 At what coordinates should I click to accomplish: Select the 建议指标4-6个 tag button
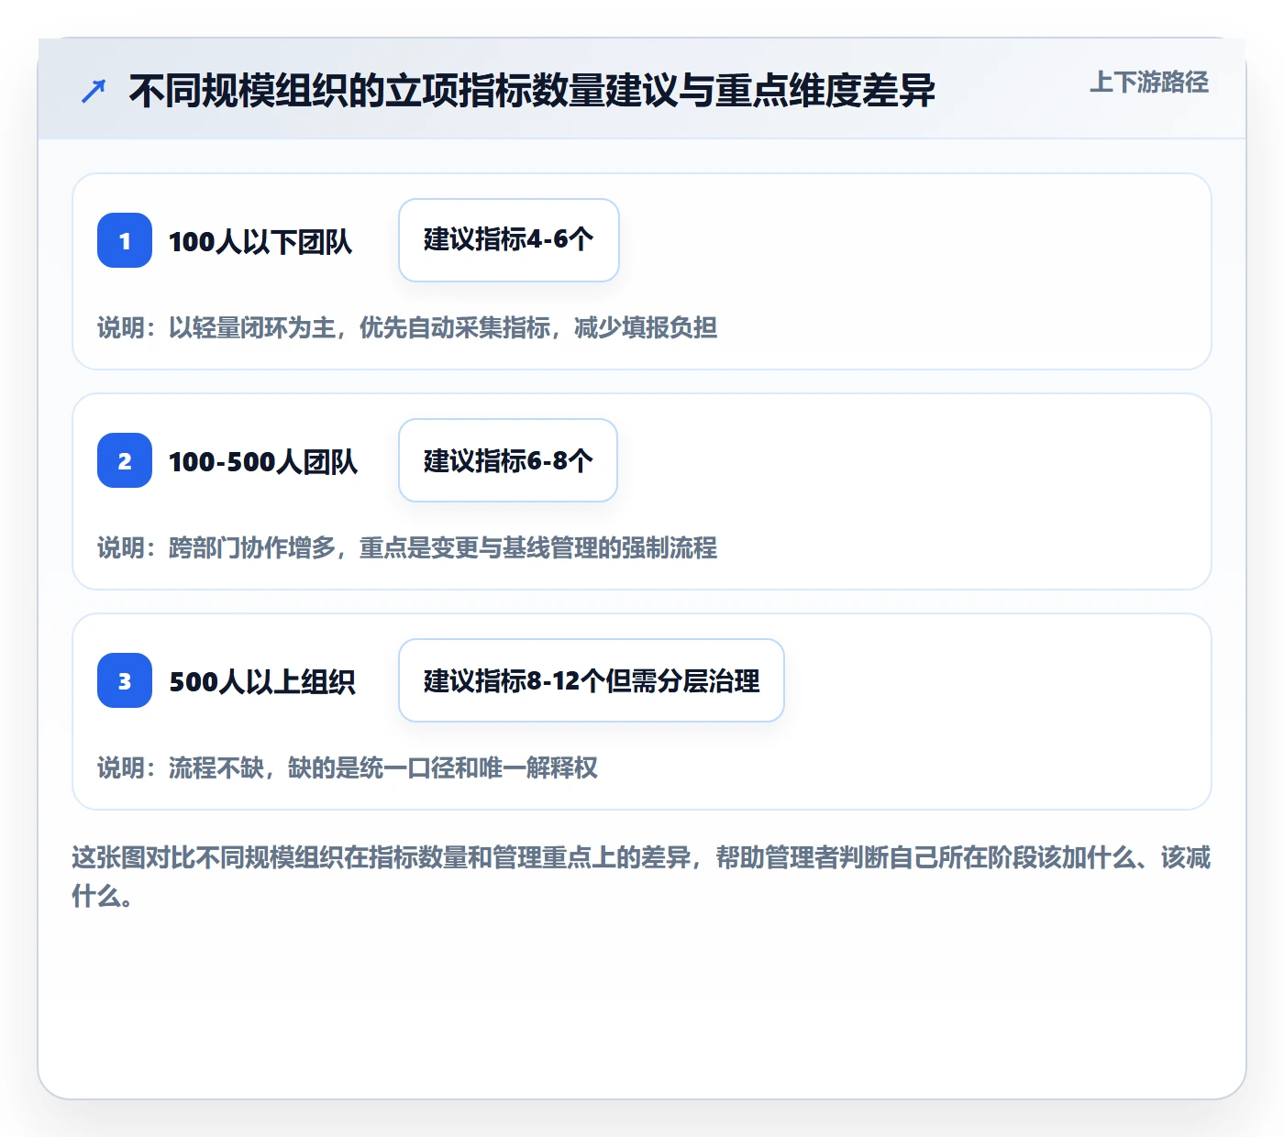click(509, 240)
